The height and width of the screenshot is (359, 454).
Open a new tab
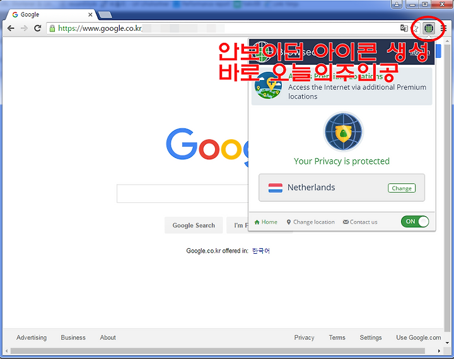click(105, 14)
